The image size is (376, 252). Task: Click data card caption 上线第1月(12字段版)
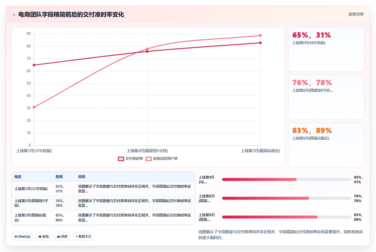(x=309, y=43)
